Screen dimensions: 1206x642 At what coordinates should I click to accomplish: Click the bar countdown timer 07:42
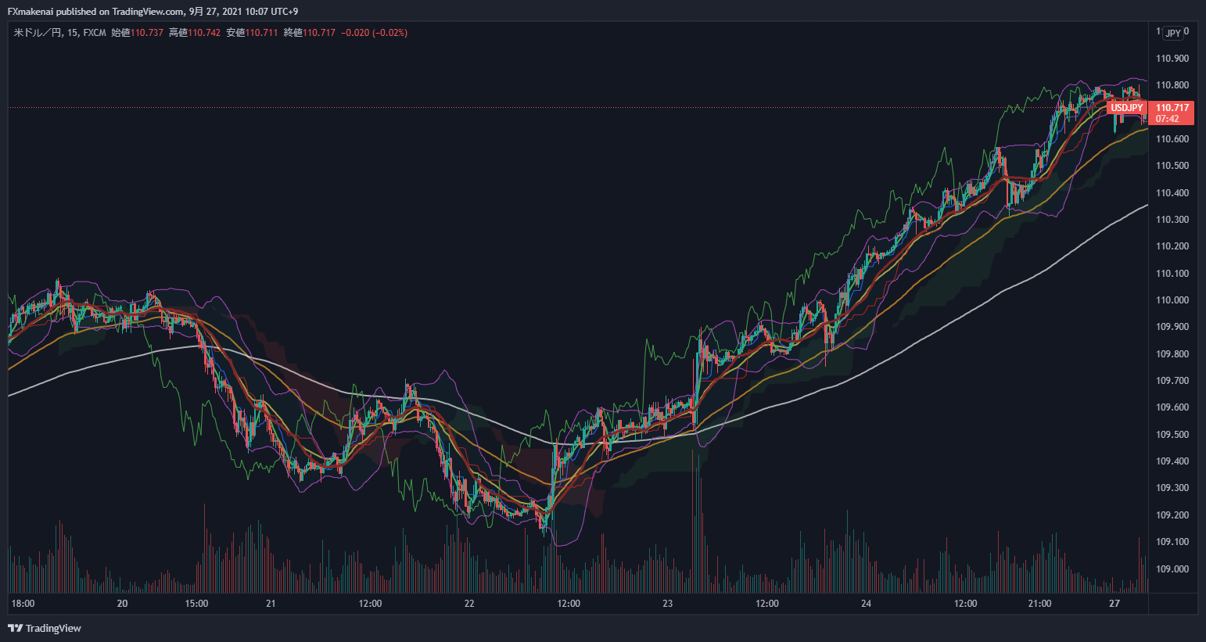coord(1168,119)
